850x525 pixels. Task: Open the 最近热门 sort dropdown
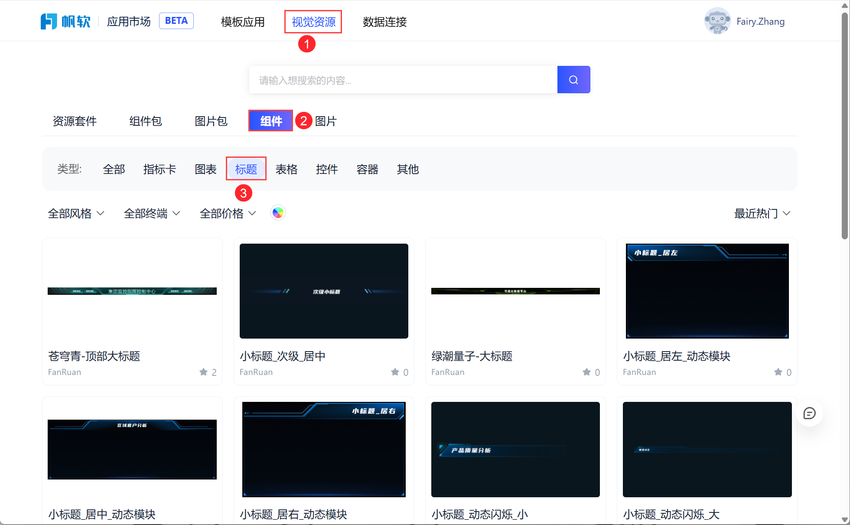click(762, 213)
